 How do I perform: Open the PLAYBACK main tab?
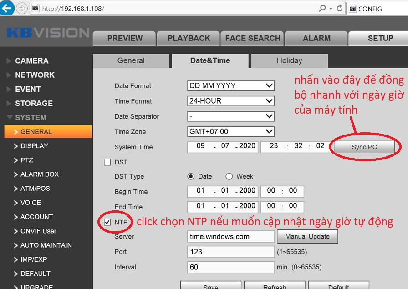pyautogui.click(x=189, y=38)
